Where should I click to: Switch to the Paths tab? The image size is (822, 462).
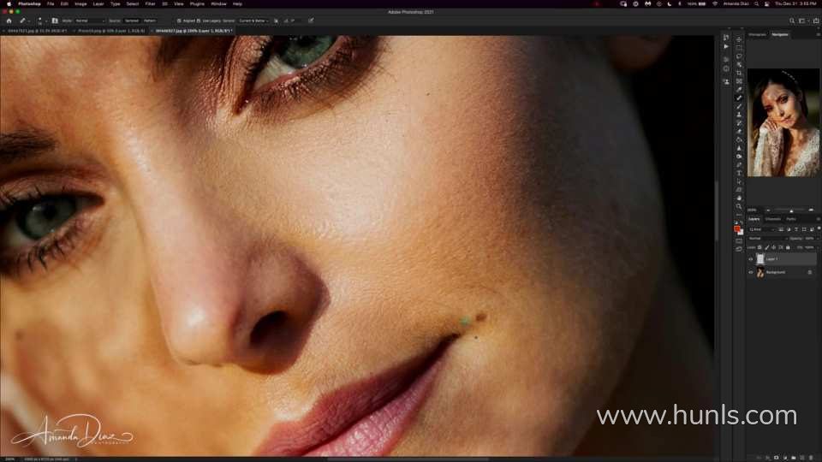[791, 219]
